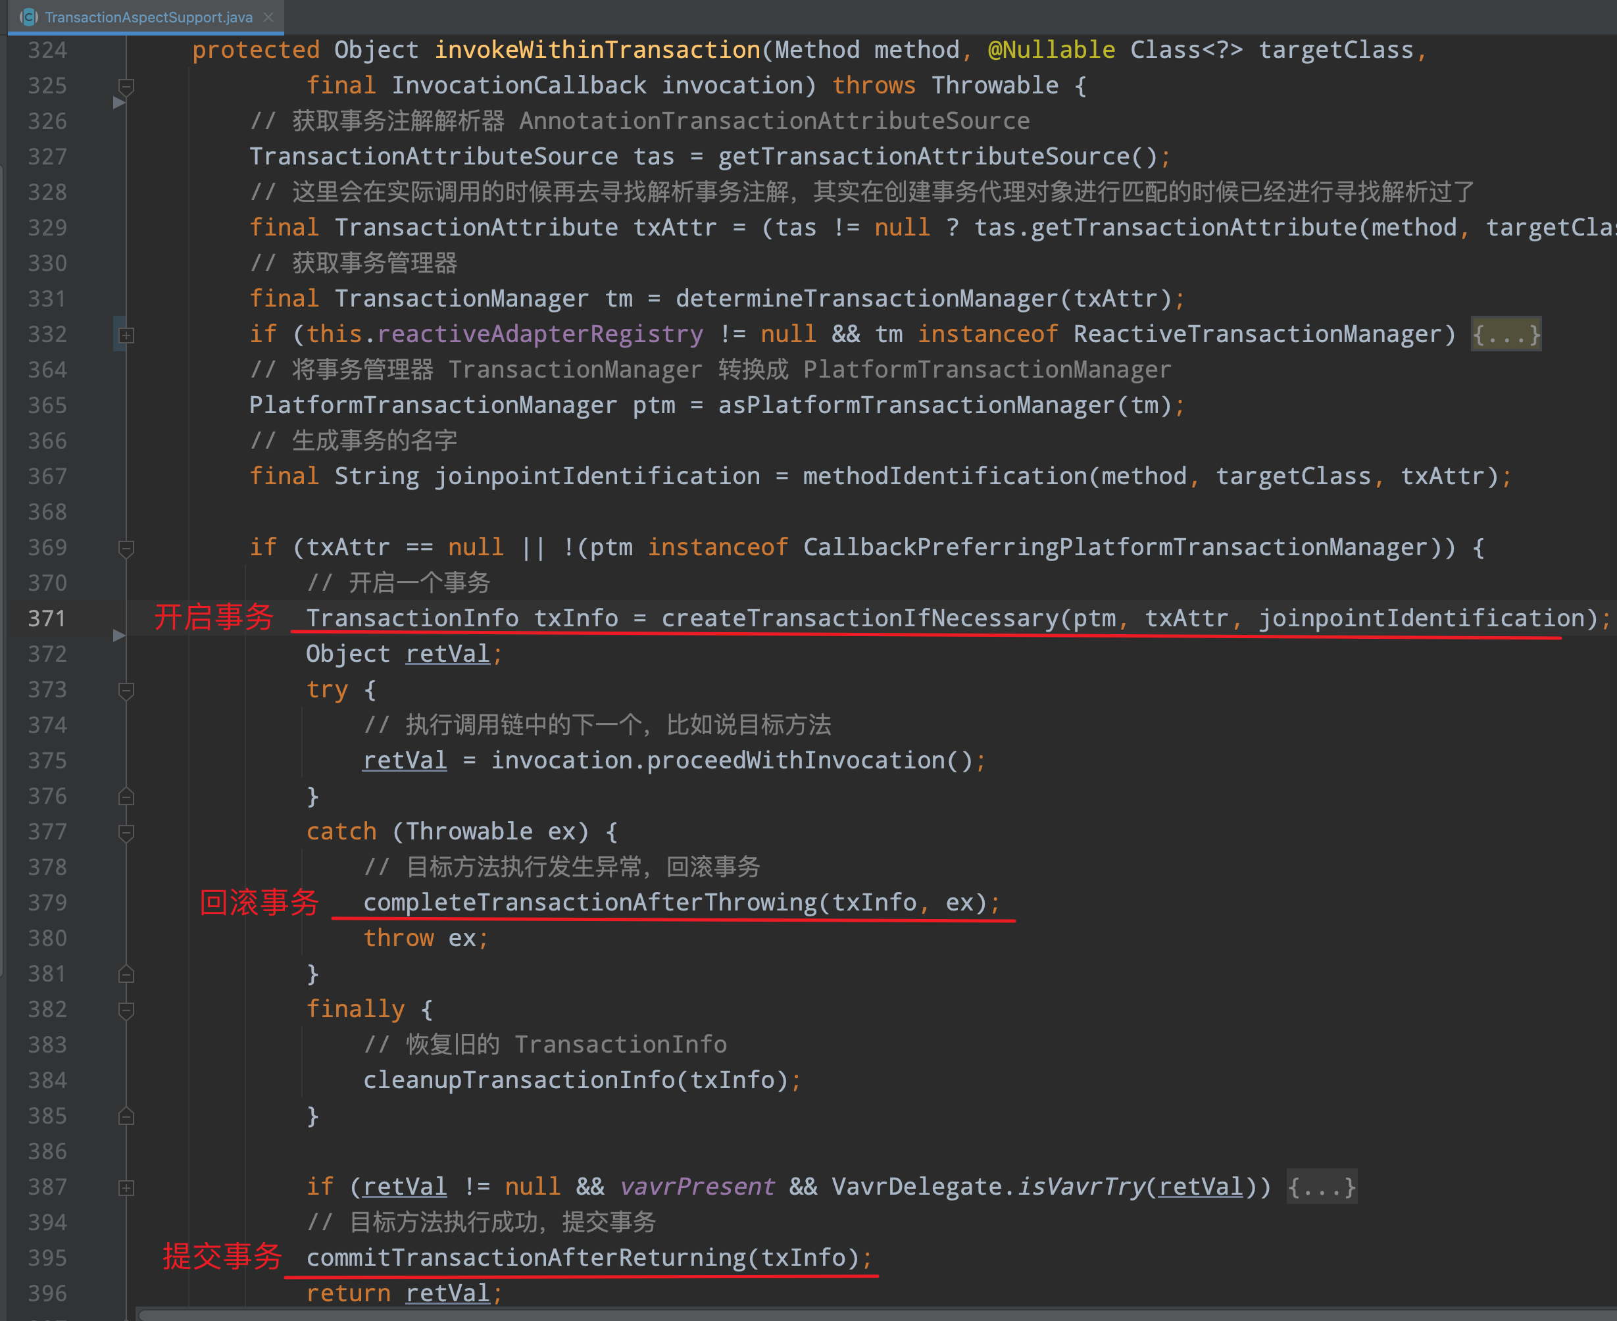Click the underlined retVal declaration on line 372

447,654
